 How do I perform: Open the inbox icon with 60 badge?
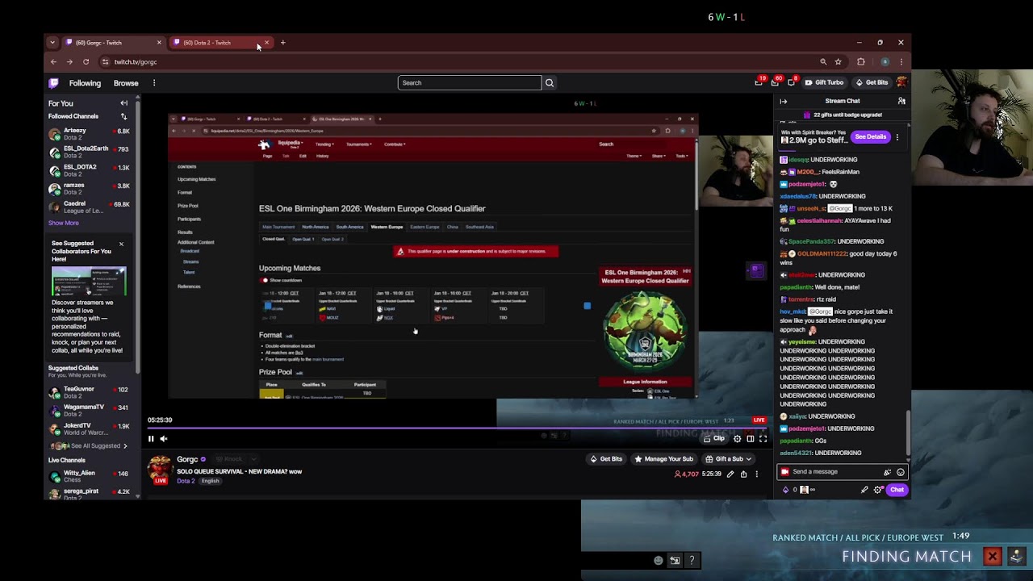click(775, 82)
